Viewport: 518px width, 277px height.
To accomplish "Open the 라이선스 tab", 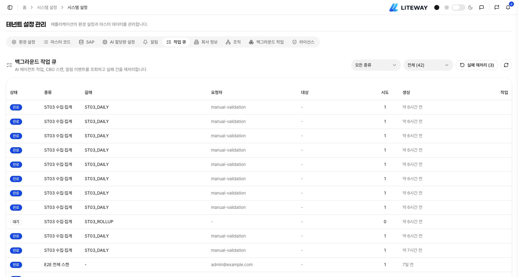I will click(x=303, y=42).
